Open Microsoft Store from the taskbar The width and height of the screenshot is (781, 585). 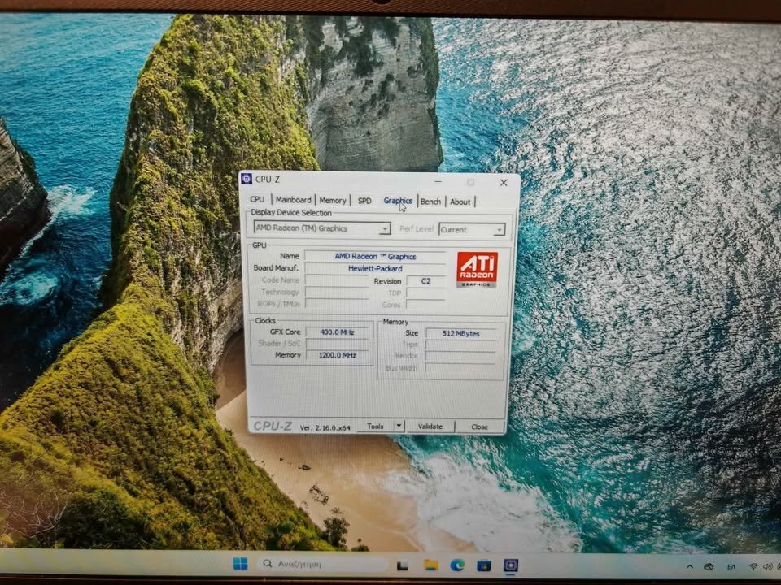coord(483,565)
